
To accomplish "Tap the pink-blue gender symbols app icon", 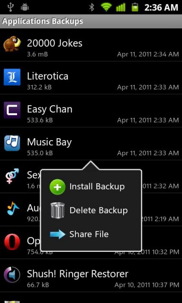I will pyautogui.click(x=12, y=176).
